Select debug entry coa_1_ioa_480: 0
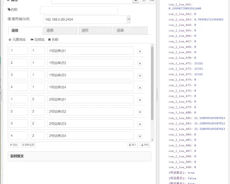This screenshot has height=184, width=230. pos(182,112)
